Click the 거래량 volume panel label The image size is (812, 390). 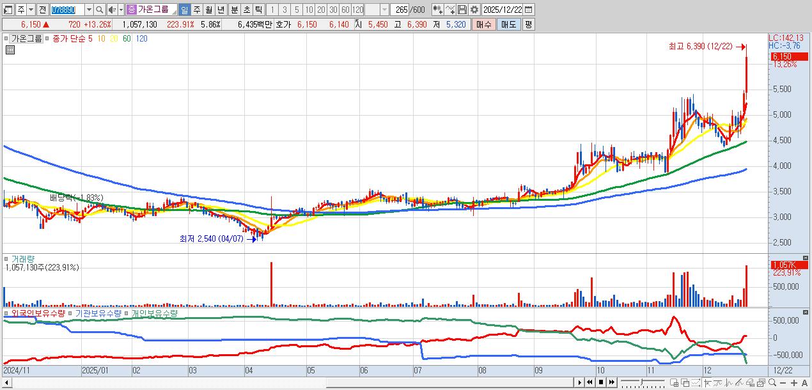coord(23,259)
